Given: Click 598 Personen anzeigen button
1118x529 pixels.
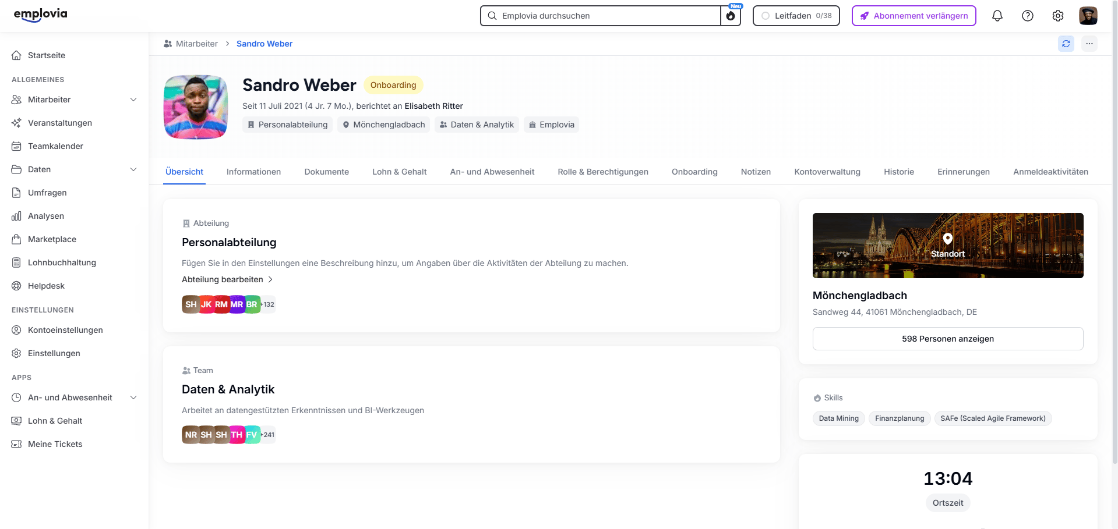Looking at the screenshot, I should pos(948,339).
